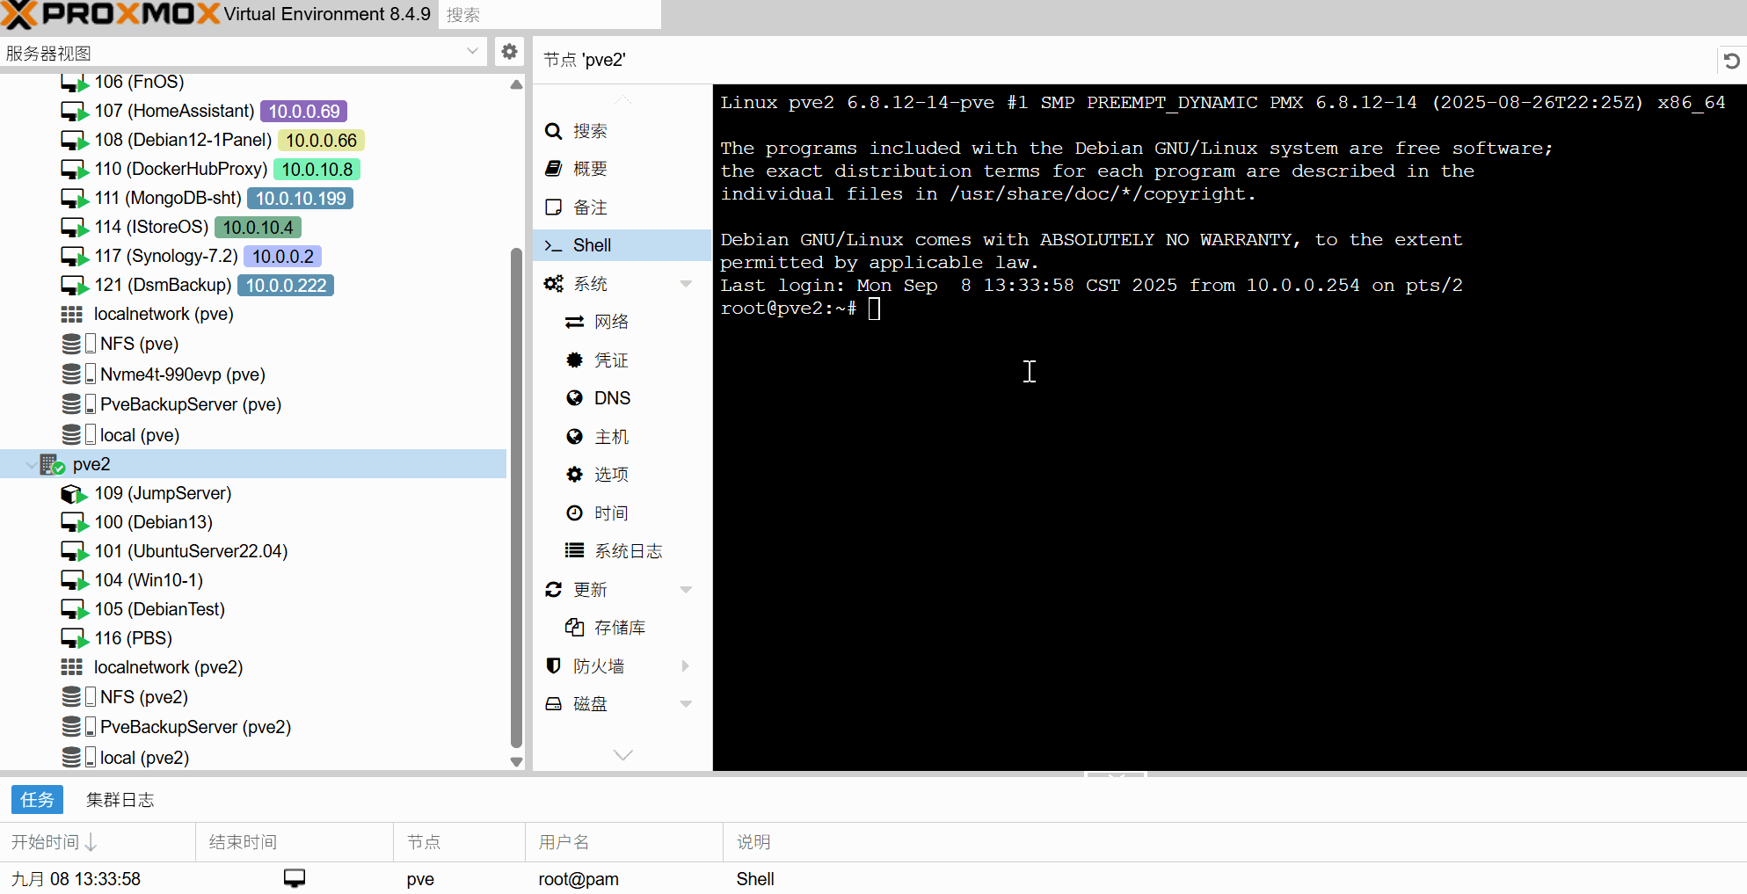Click the gear icon beside 选项

(x=574, y=475)
